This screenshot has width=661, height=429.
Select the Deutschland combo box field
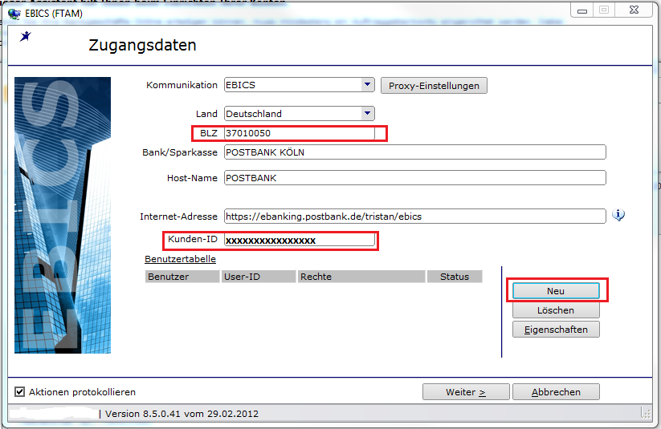[x=300, y=114]
